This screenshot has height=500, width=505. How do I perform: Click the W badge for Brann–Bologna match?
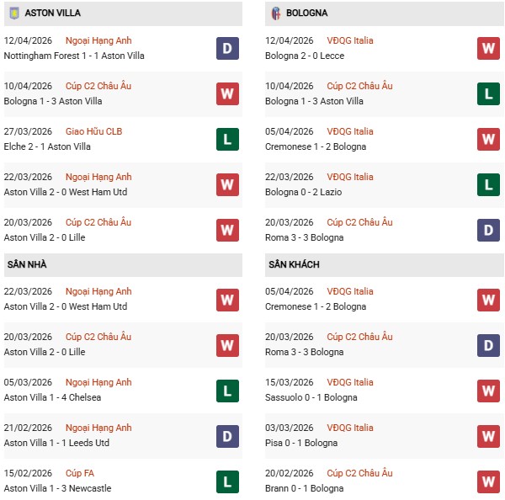coord(488,481)
